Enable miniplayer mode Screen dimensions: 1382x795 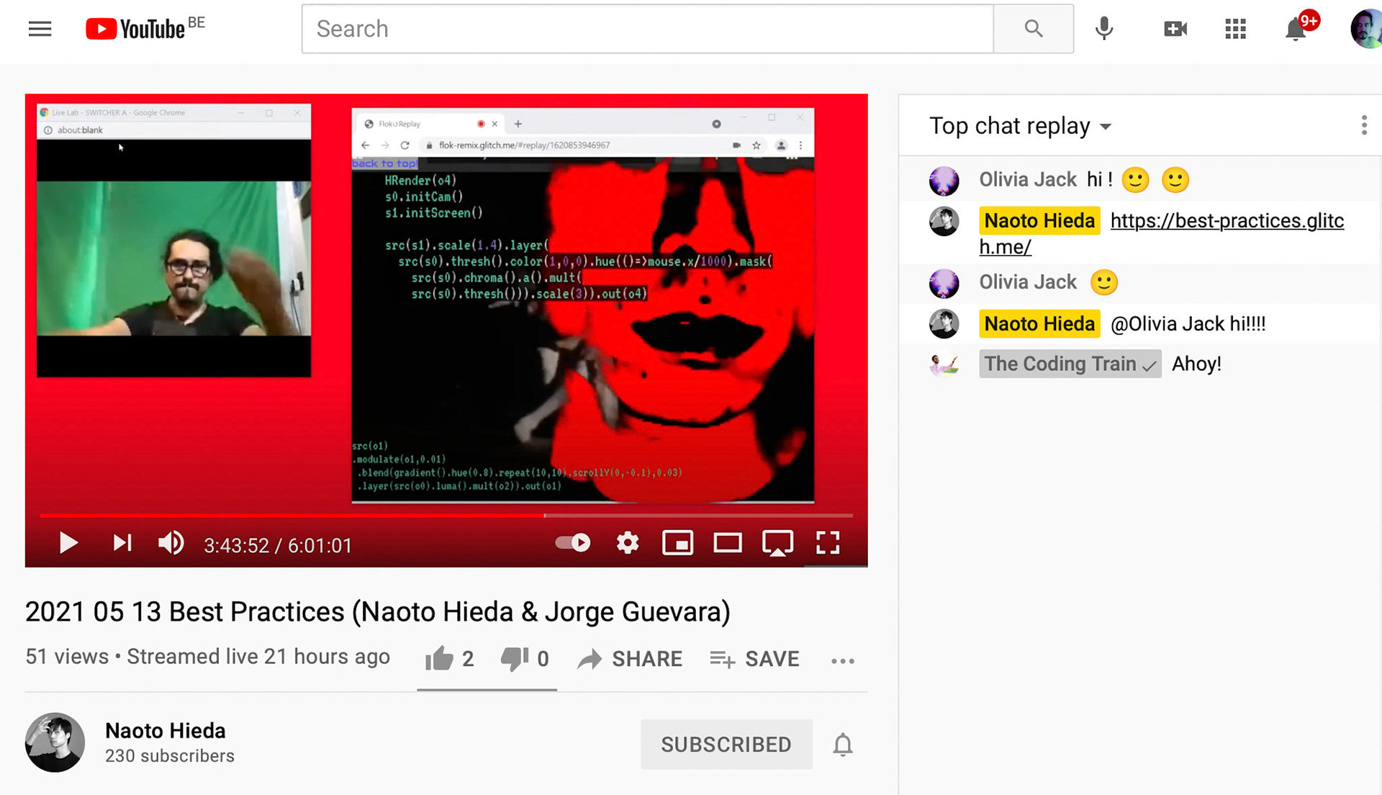[x=677, y=543]
